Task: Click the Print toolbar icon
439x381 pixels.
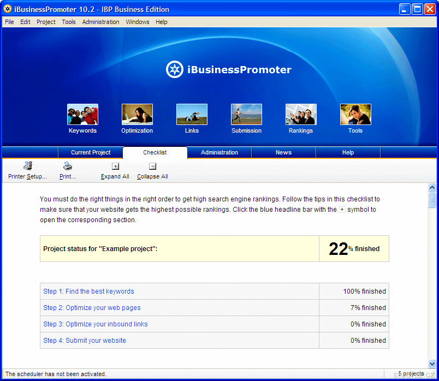Action: click(67, 166)
